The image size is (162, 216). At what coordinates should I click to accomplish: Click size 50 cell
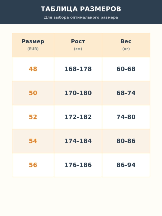[33, 93]
